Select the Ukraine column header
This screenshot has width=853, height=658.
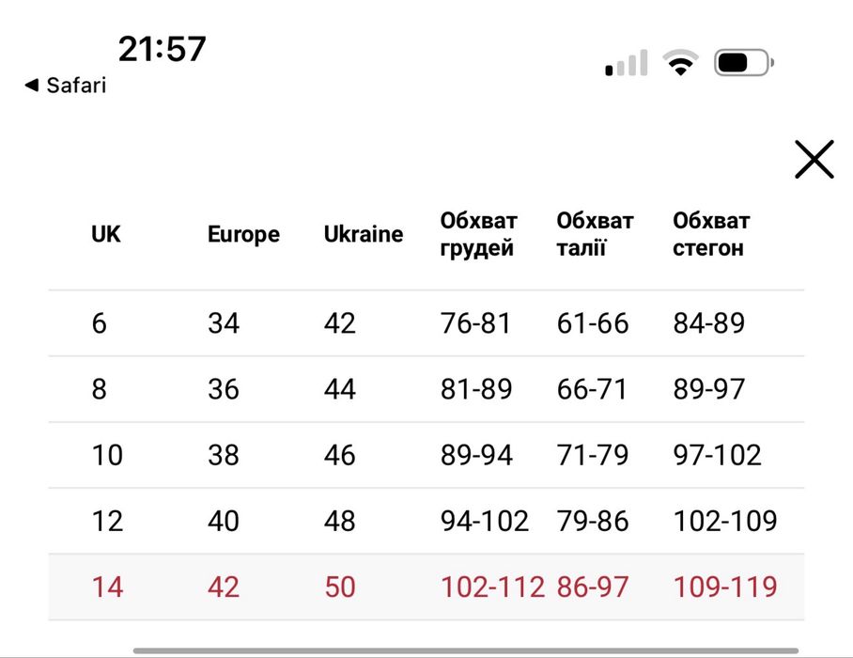[x=364, y=234]
